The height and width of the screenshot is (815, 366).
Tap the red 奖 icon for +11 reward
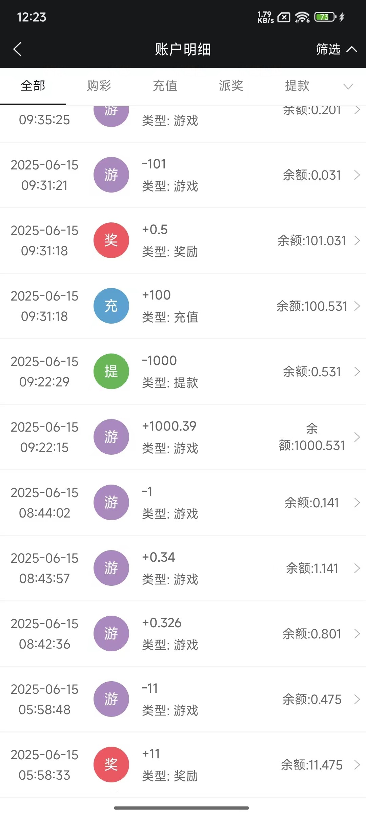coord(111,764)
